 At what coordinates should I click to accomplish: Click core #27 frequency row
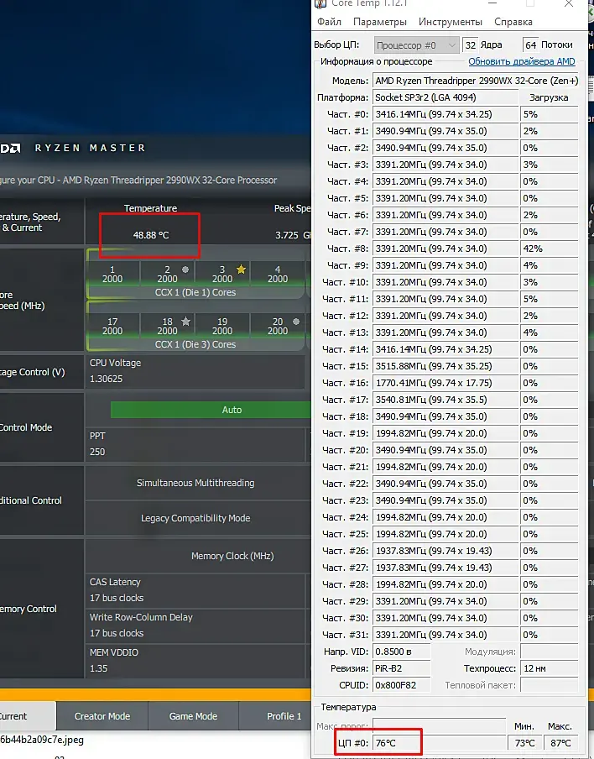[445, 568]
